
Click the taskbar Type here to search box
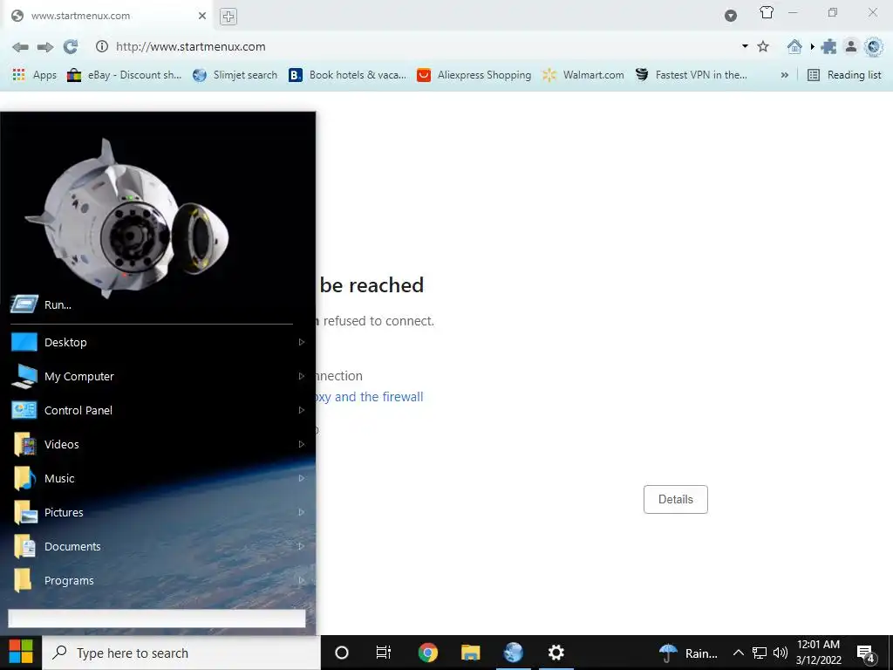(181, 653)
